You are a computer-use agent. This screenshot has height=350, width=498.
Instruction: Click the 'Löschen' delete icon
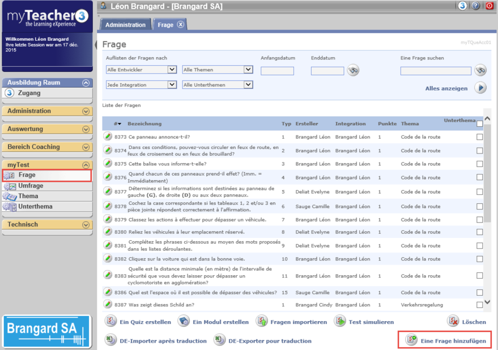(x=453, y=322)
